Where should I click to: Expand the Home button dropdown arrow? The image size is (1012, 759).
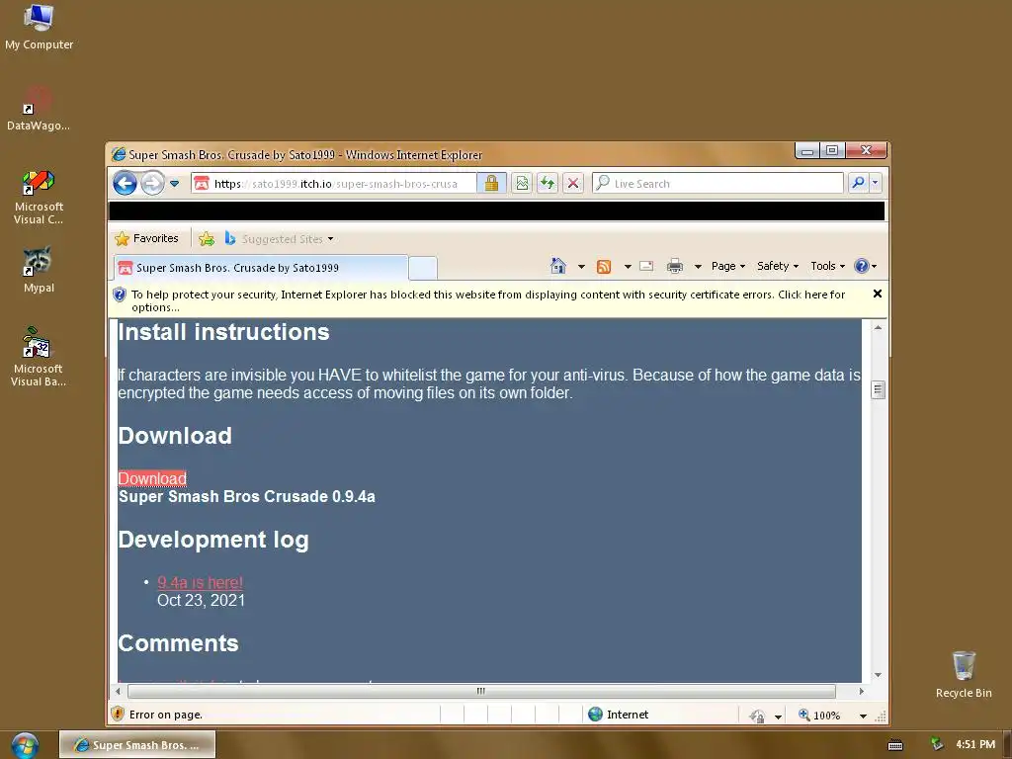click(x=581, y=267)
